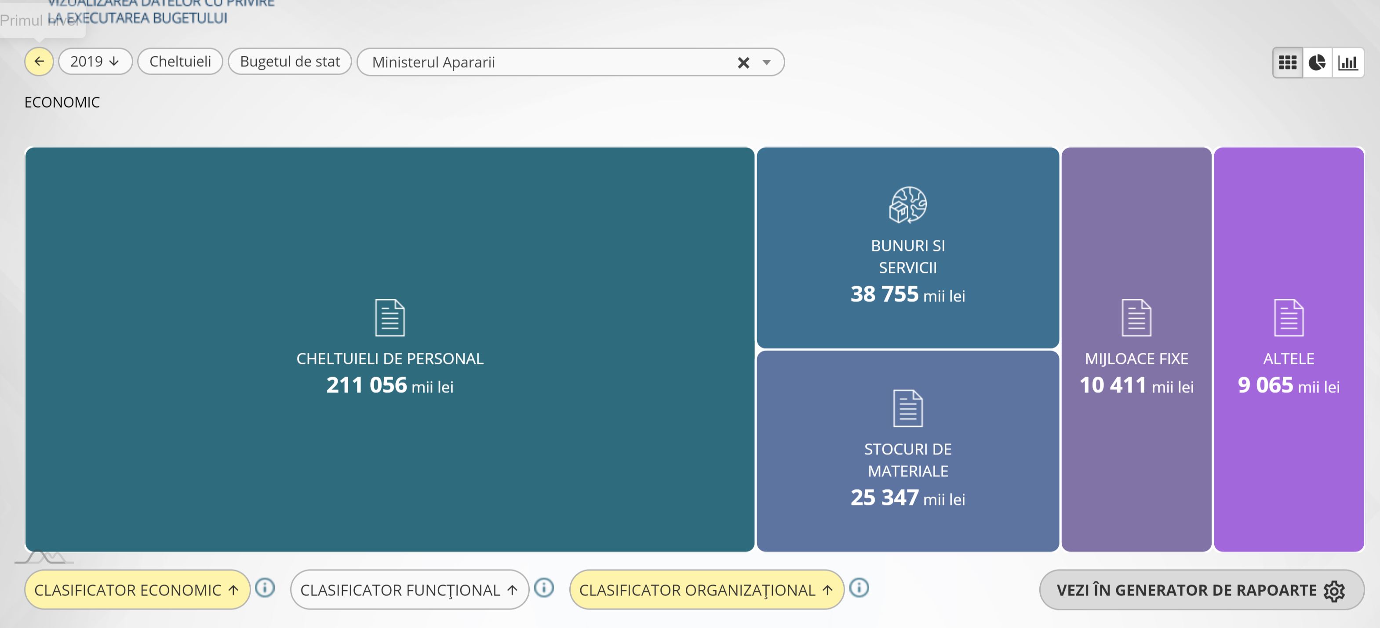
Task: Toggle Clasificator Organizațional button
Action: [706, 589]
